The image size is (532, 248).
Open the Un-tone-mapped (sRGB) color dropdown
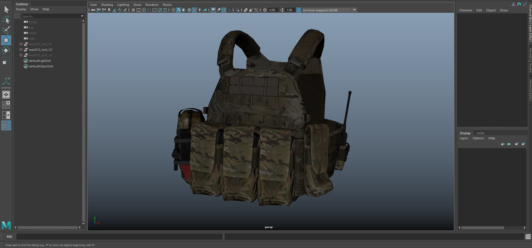(x=354, y=10)
